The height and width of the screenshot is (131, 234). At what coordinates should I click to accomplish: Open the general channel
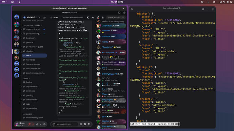(34, 43)
